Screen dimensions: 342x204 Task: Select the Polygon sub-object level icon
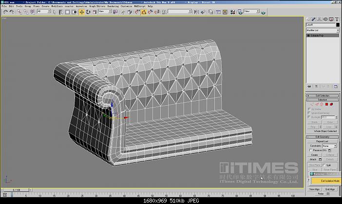(327, 104)
